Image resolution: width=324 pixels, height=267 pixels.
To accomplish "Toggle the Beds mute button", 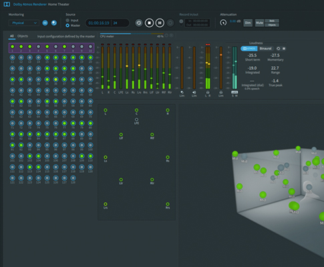I will pos(272,21).
